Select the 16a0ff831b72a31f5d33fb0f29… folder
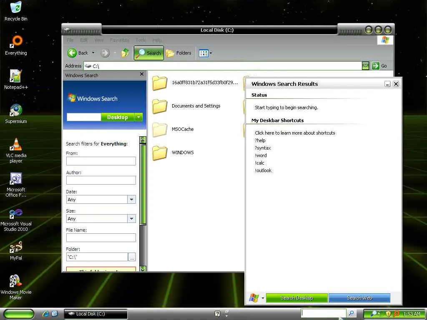427x320 pixels. tap(195, 83)
